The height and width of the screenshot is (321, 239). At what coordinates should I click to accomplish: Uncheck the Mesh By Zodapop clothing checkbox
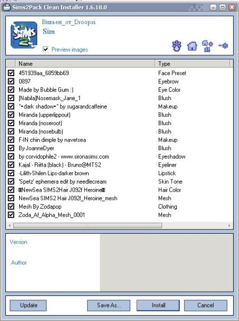(x=11, y=207)
